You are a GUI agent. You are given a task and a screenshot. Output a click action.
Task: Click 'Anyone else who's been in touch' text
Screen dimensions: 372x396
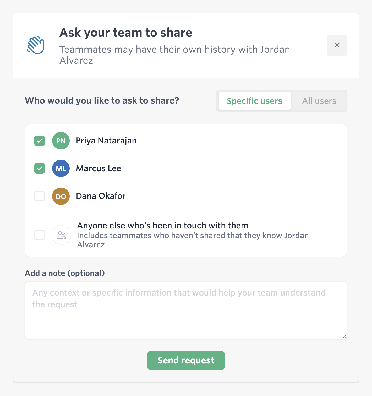tap(163, 226)
